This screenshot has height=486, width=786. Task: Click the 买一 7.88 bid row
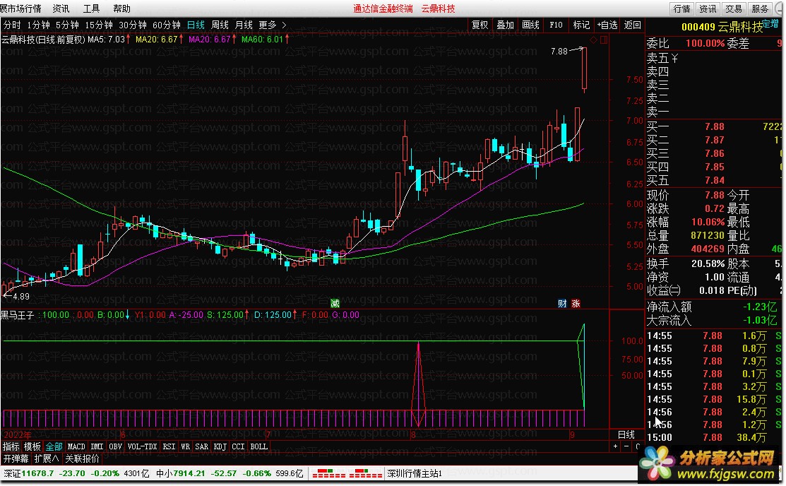pos(714,127)
